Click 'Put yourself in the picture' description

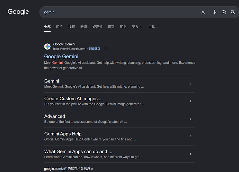pos(94,104)
